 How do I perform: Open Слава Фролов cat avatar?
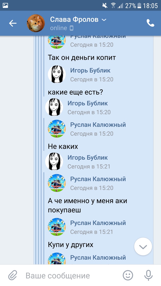point(36,23)
